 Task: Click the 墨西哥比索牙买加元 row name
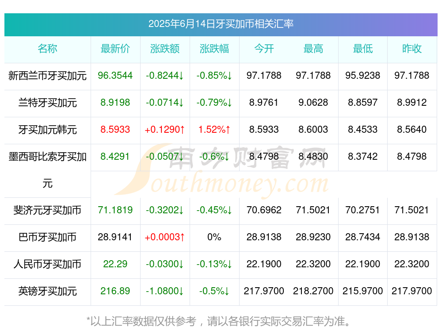click(x=47, y=170)
